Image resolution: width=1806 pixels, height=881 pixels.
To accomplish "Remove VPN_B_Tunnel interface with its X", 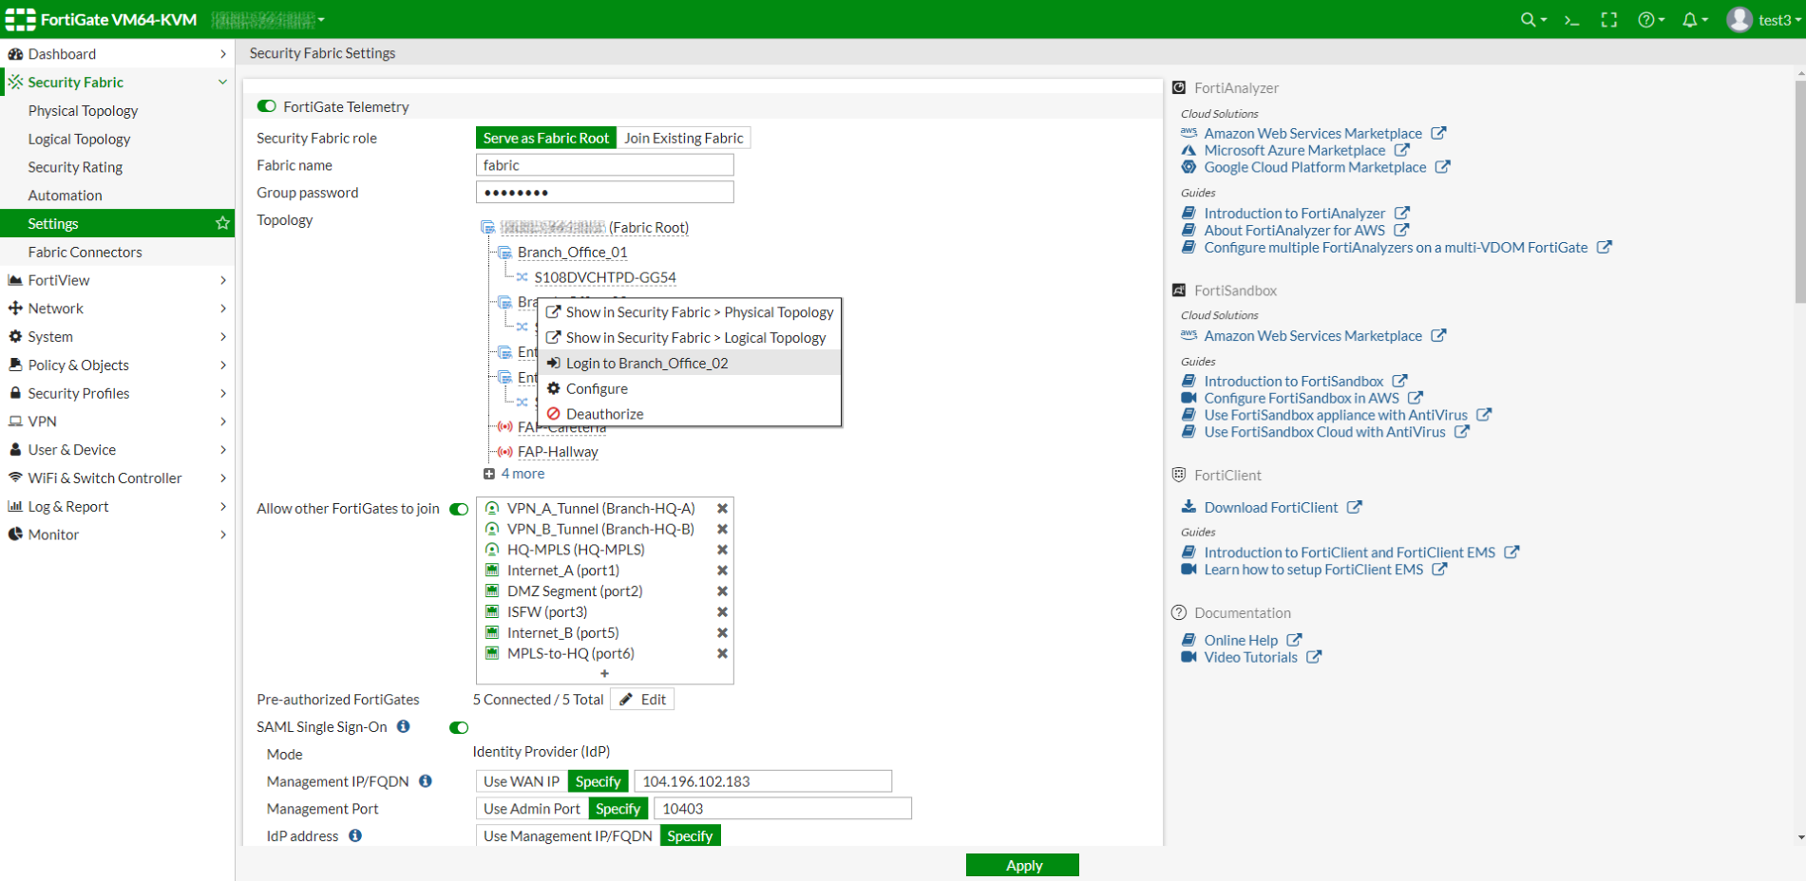I will point(722,530).
